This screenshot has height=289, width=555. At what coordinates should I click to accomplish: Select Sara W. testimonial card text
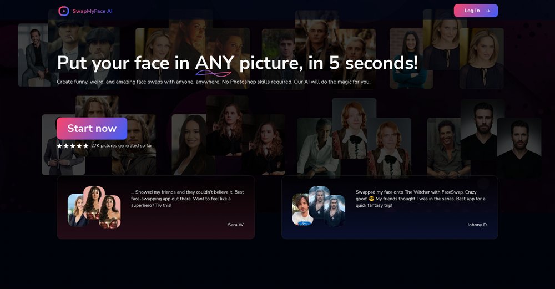[x=188, y=199]
